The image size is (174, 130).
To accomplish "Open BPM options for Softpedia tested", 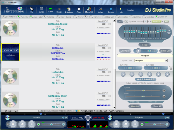I will [109, 24].
